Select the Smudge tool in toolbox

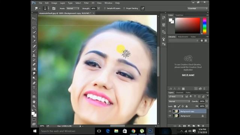pos(34,73)
